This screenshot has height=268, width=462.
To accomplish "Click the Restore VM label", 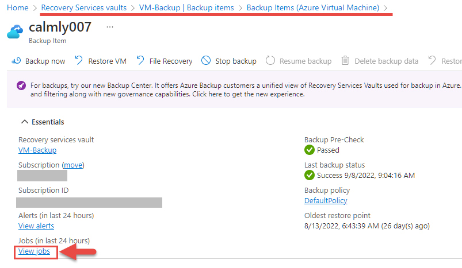I will pyautogui.click(x=107, y=61).
